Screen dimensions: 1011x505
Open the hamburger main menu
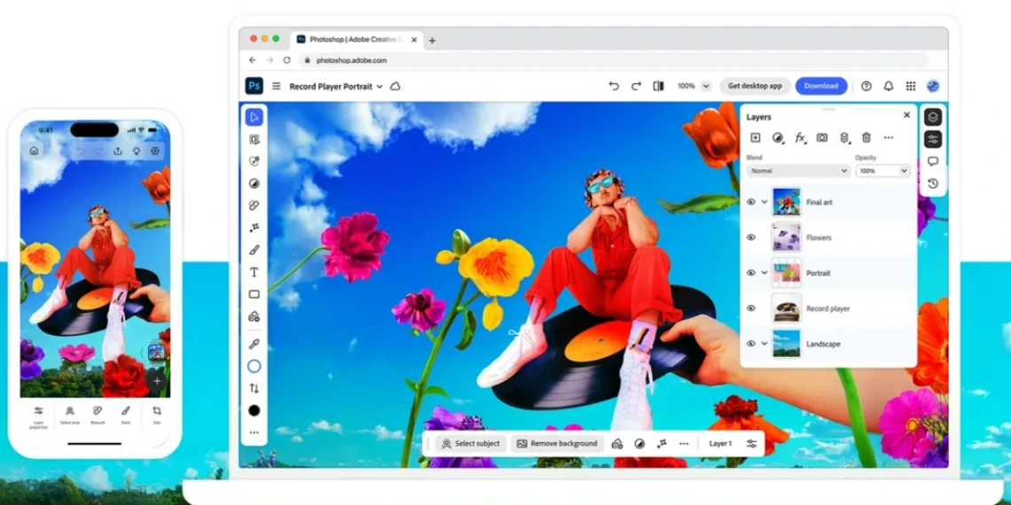(x=277, y=86)
